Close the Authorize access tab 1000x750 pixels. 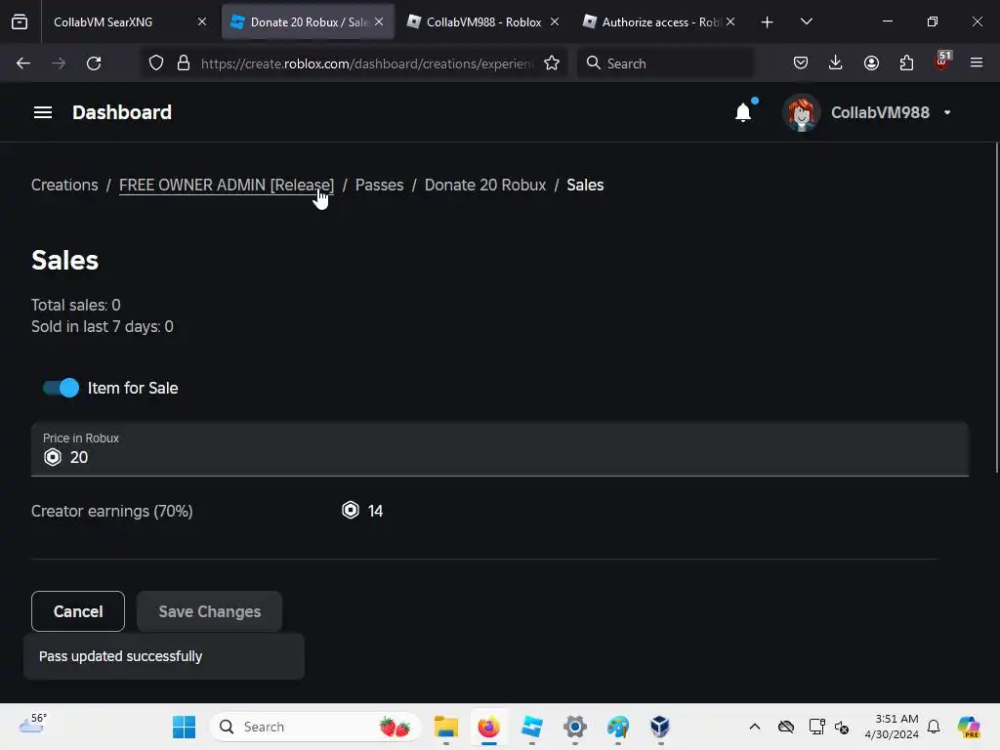pos(730,21)
